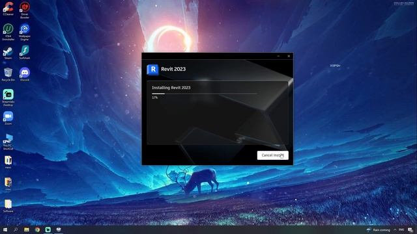Click the 'Revit 2023' title text

(173, 69)
